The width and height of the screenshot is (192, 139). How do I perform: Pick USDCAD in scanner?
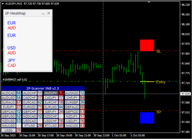coord(29,121)
